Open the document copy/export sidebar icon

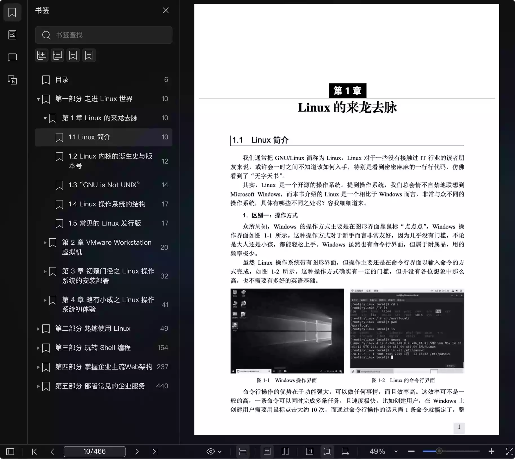tap(12, 80)
